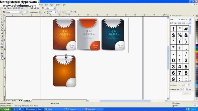Click the Print toolbar icon
The image size is (198, 111).
click(11, 8)
